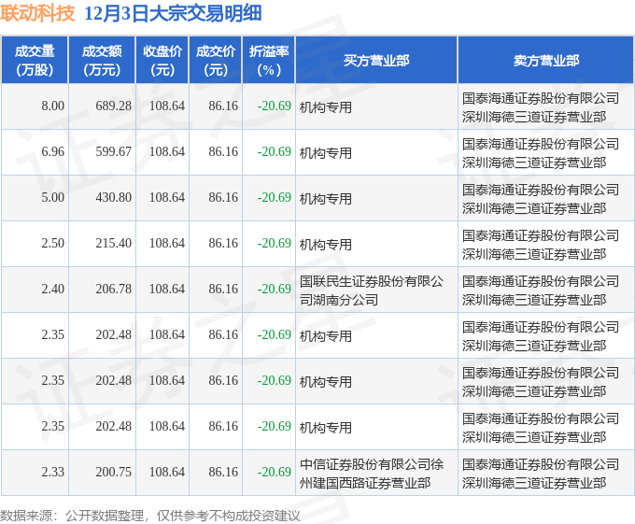Click the 卖方营业部 column header
Image resolution: width=635 pixels, height=524 pixels.
(546, 61)
